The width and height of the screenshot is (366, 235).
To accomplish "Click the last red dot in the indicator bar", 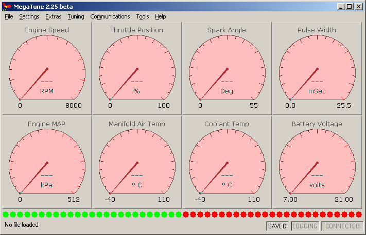I will [359, 214].
